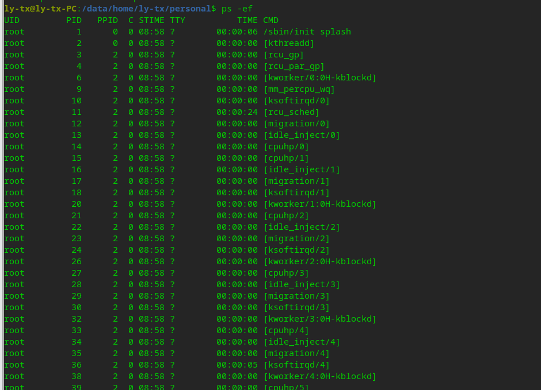The width and height of the screenshot is (541, 390).
Task: Click the PPID column header
Action: pos(108,20)
